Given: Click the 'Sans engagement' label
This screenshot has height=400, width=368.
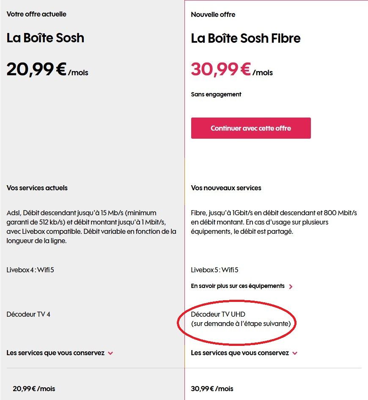Looking at the screenshot, I should coord(216,94).
